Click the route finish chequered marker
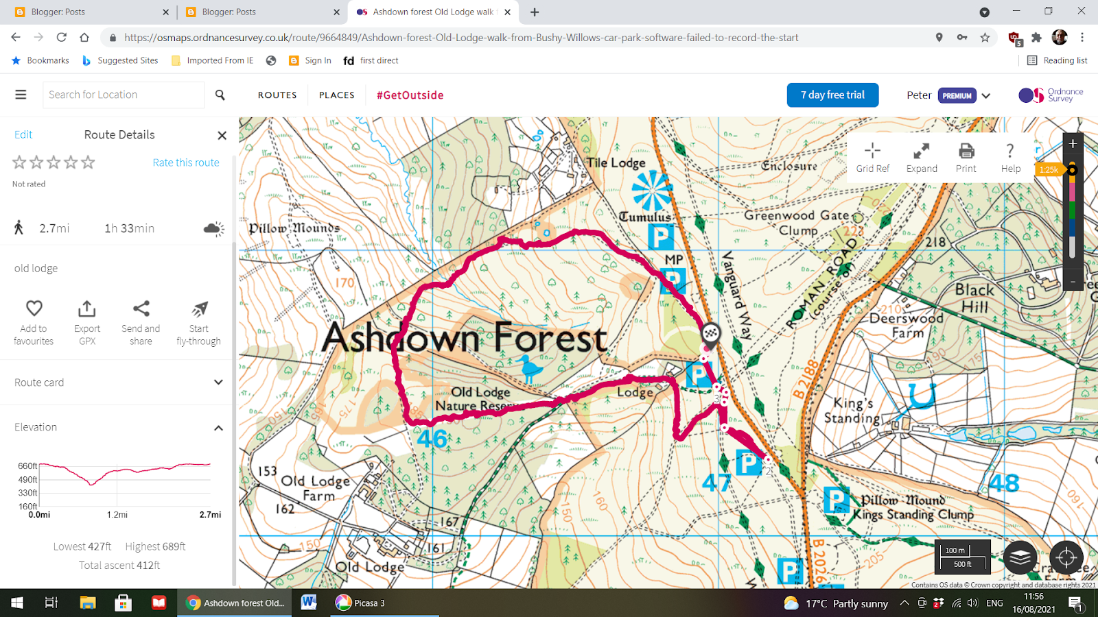1098x617 pixels. pyautogui.click(x=711, y=334)
